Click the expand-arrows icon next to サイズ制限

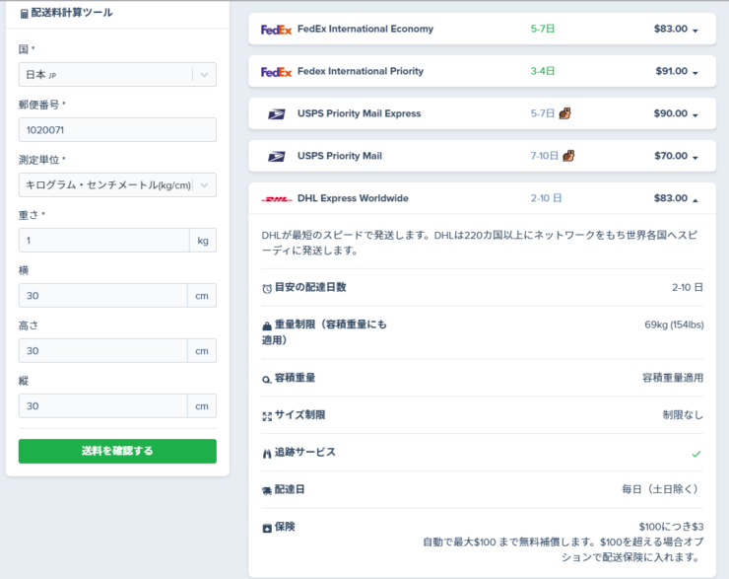(267, 416)
